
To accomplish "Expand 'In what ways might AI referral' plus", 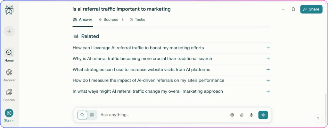I will [268, 91].
